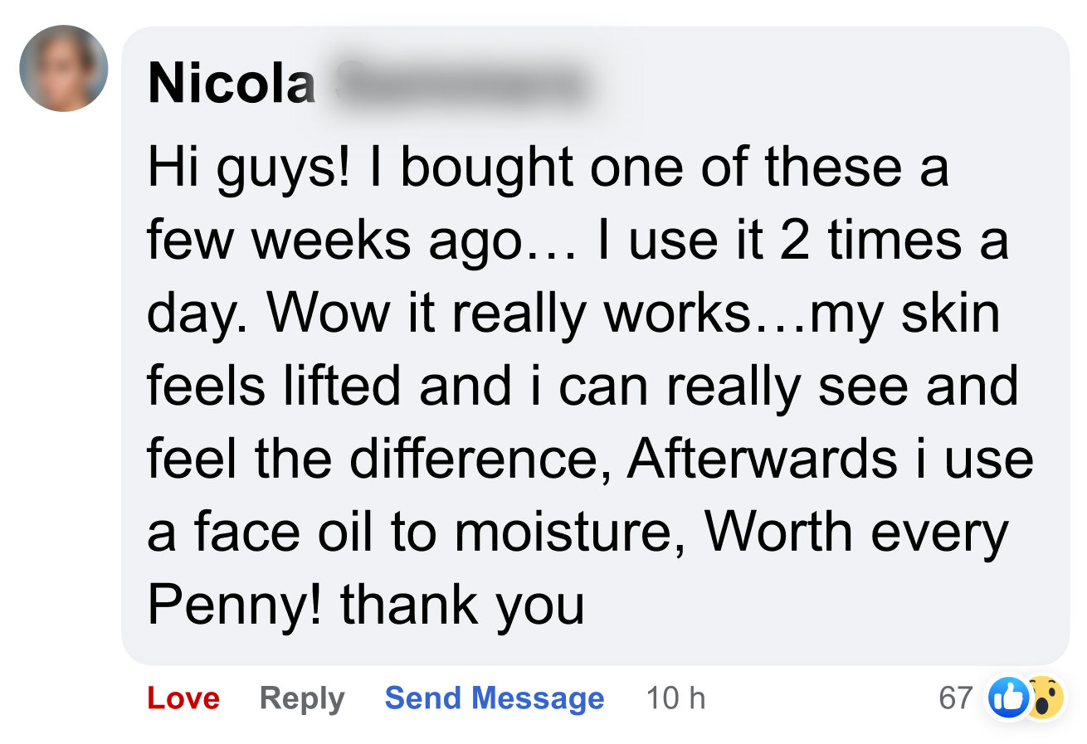
Task: Open the 10 h timestamp
Action: point(675,698)
